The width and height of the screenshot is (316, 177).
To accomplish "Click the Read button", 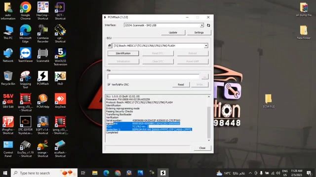I will (181, 85).
